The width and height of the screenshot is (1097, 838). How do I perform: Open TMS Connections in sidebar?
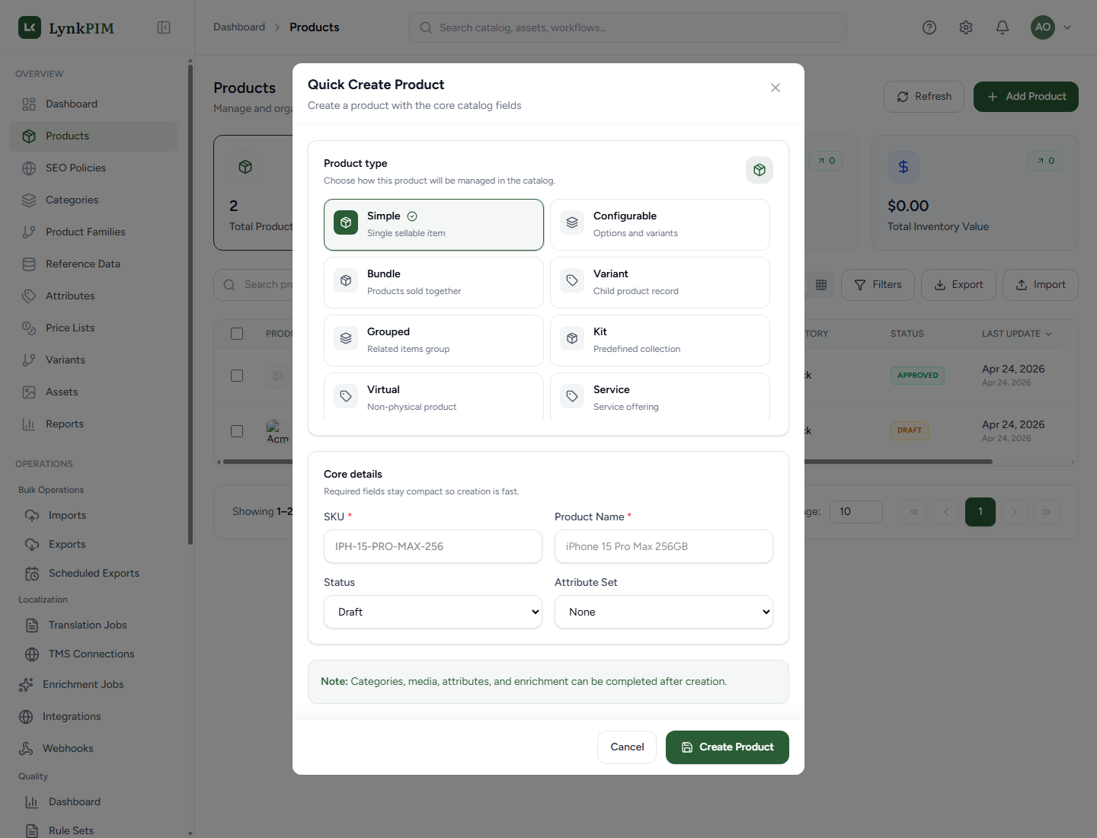click(x=93, y=654)
